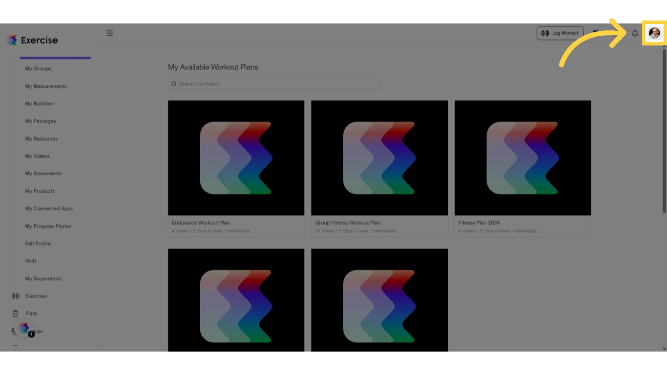Click the Exercise logo in the sidebar
667x375 pixels.
[x=32, y=40]
